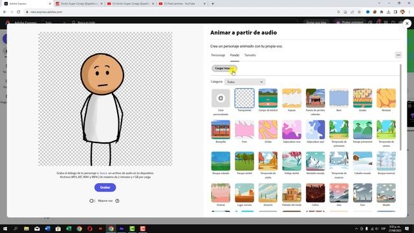The image size is (414, 233).
Task: Click the backgrounds list vertical scrollbar
Action: point(400,107)
